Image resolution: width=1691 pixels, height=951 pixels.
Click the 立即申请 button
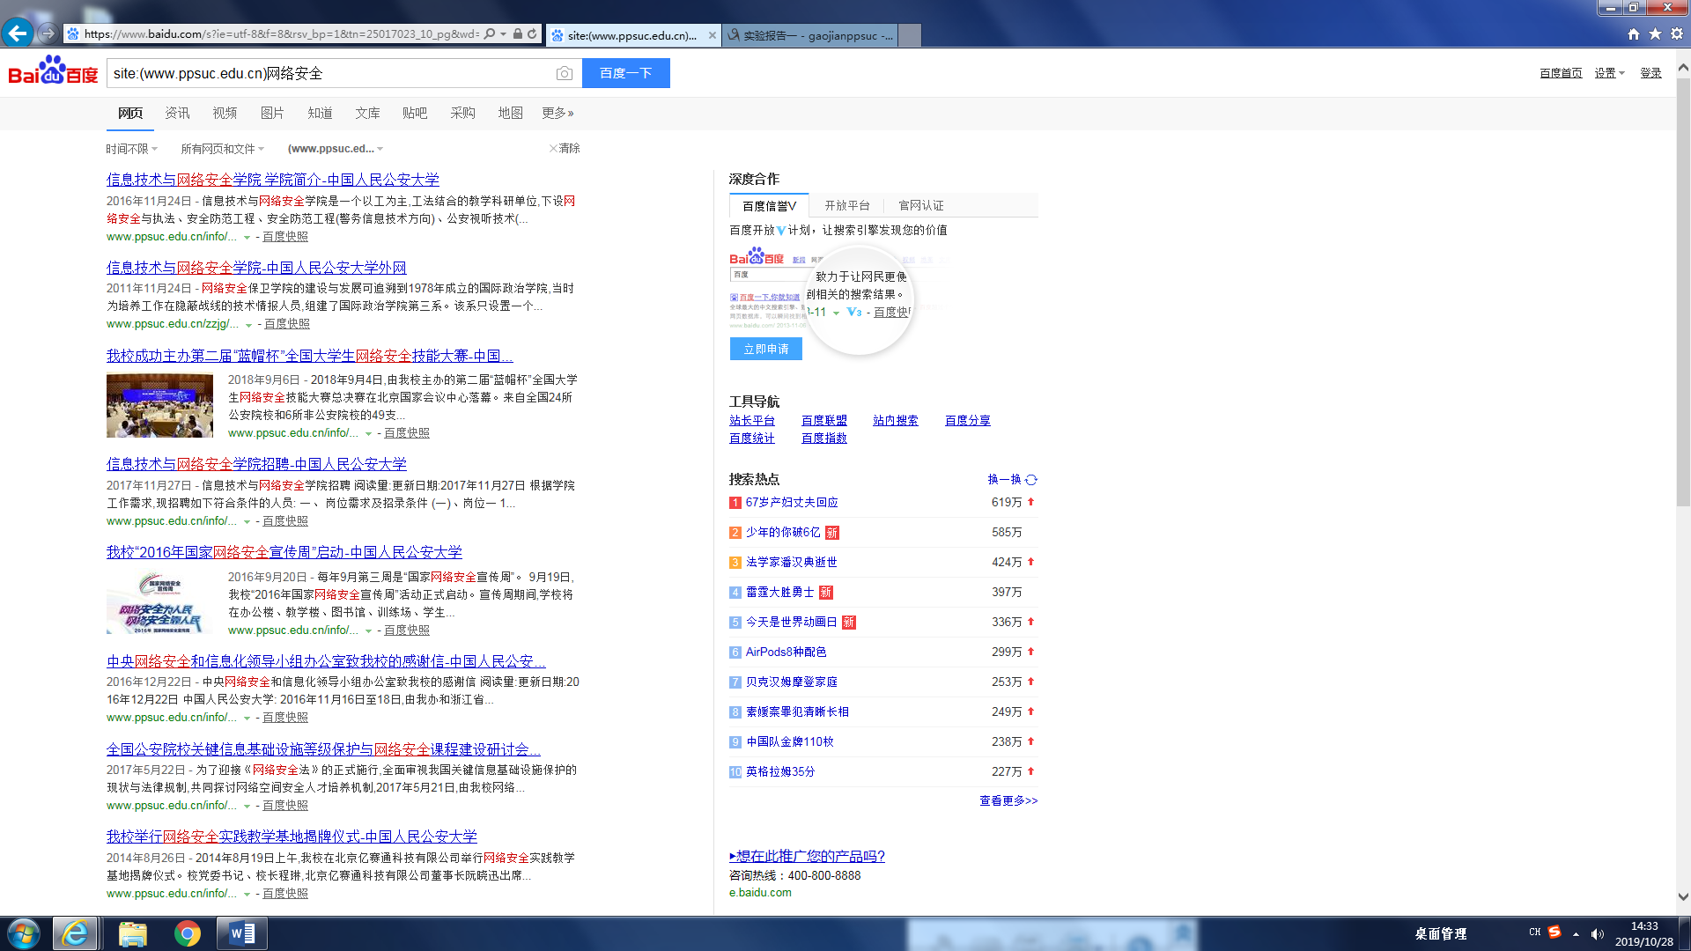click(x=765, y=349)
